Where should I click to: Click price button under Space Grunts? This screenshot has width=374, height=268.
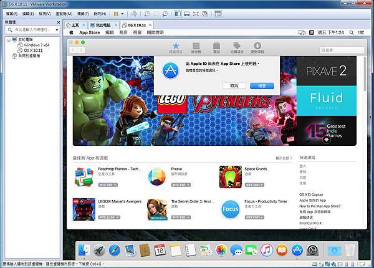[x=254, y=184]
